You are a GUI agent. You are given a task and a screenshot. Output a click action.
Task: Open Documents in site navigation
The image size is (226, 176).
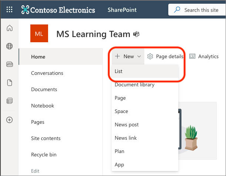[x=61, y=89]
